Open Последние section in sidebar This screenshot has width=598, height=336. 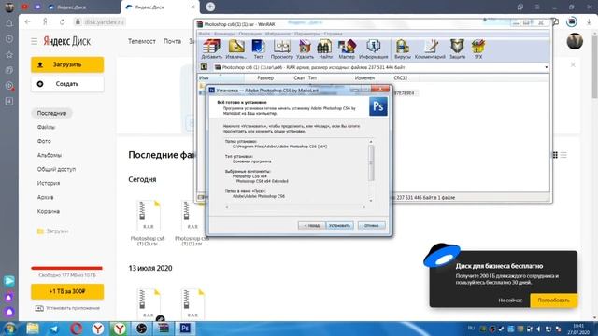(x=52, y=113)
